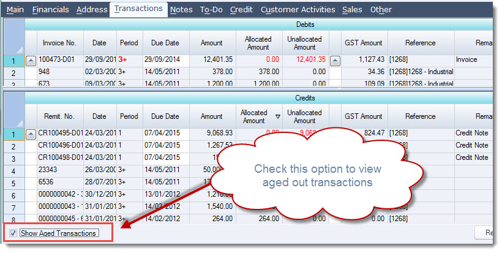The image size is (502, 253).
Task: Select Debits row header 2
Action: [13, 73]
